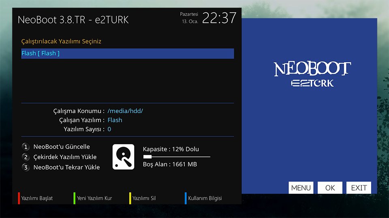Choose NeoBoot'u Güncelle option
Image resolution: width=389 pixels, height=218 pixels.
coord(62,147)
